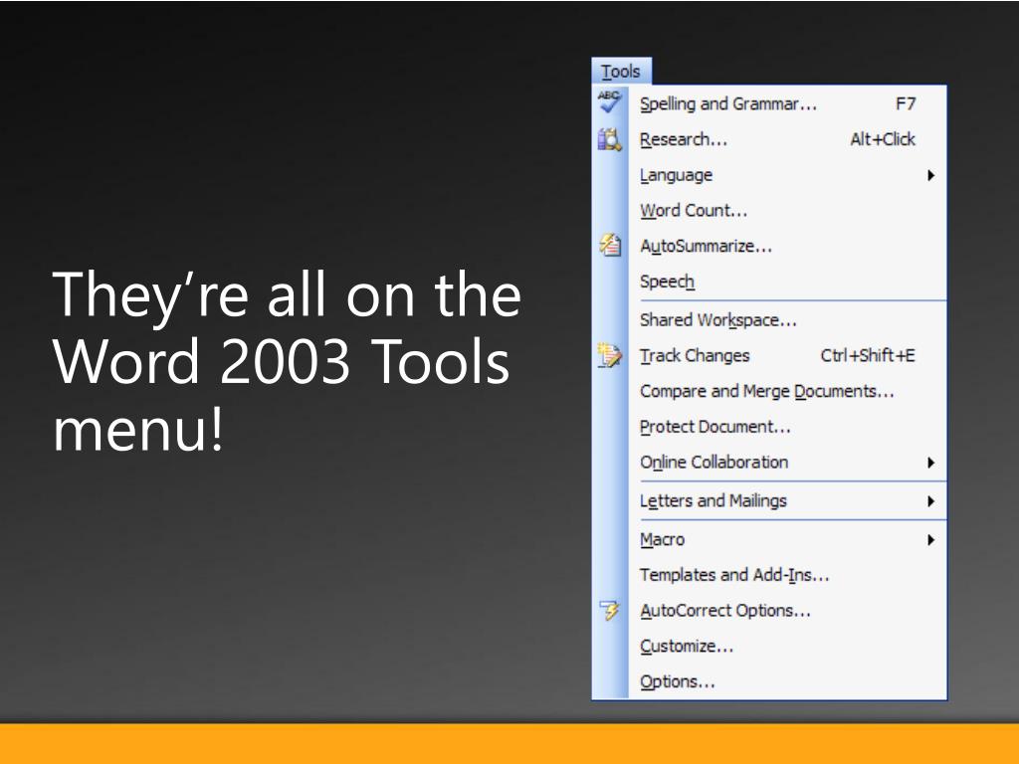This screenshot has width=1019, height=764.
Task: Click the slide text "They're all on the Word 2003 Tools menu!"
Action: click(x=287, y=360)
